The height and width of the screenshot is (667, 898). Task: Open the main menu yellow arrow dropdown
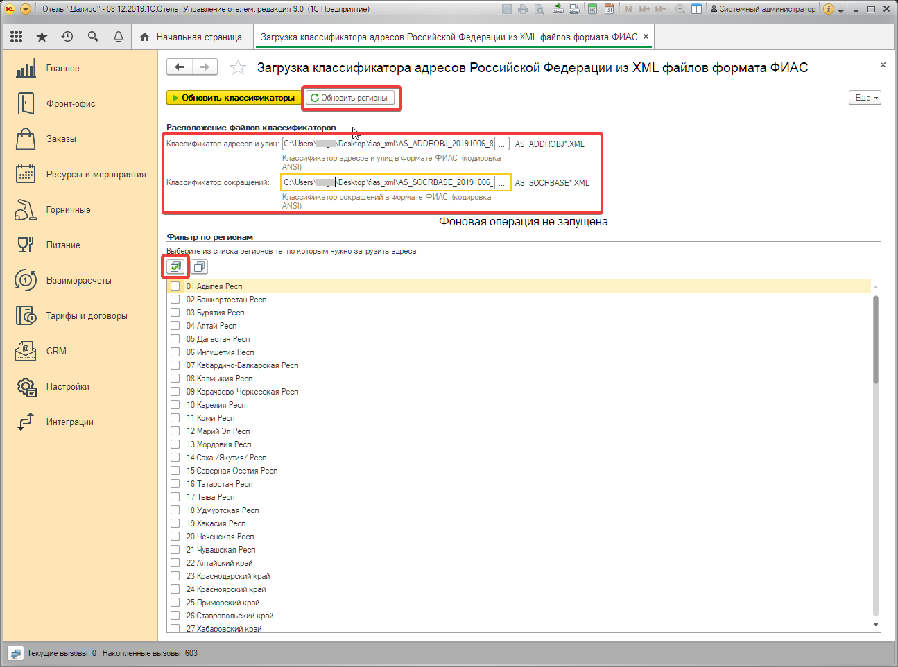pyautogui.click(x=26, y=9)
